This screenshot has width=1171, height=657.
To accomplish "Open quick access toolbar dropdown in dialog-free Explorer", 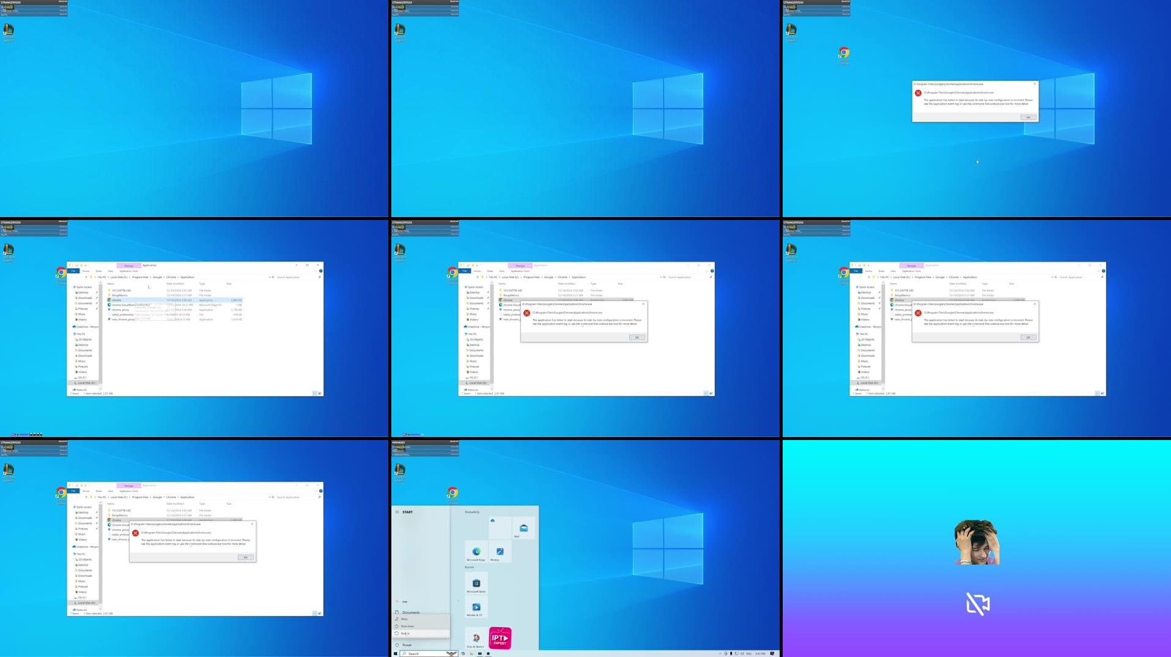I will pos(86,265).
